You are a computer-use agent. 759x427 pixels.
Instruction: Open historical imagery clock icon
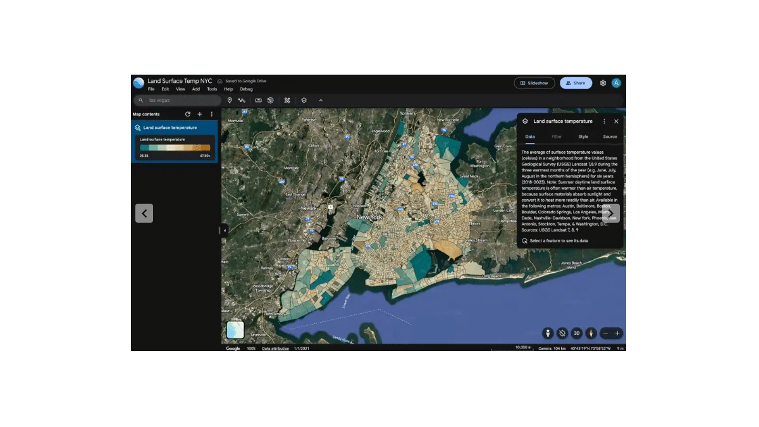(271, 100)
